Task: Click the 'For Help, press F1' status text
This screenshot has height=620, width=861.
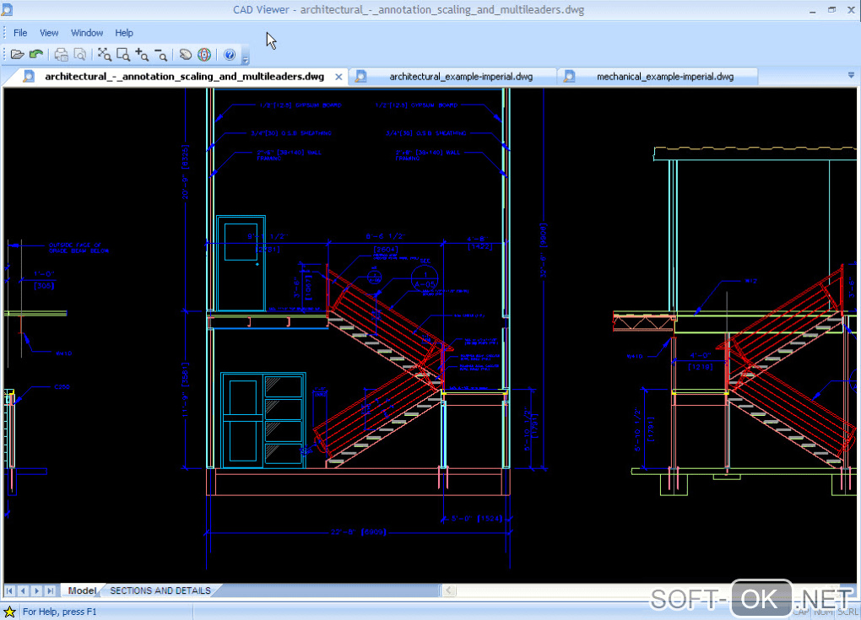Action: click(x=59, y=612)
